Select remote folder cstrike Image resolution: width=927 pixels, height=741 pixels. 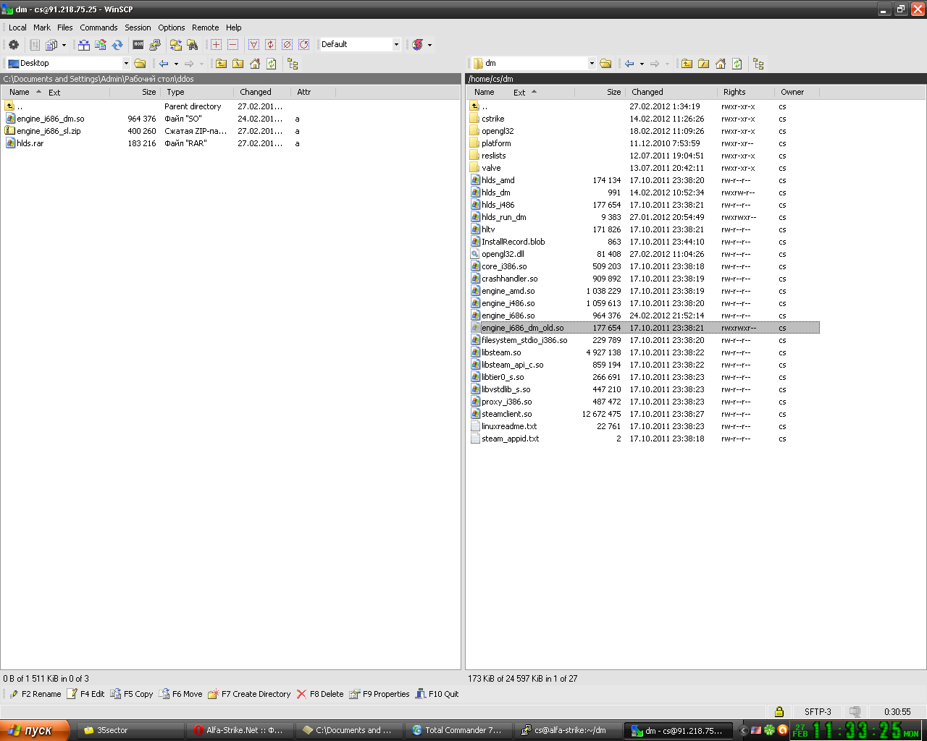pyautogui.click(x=492, y=119)
